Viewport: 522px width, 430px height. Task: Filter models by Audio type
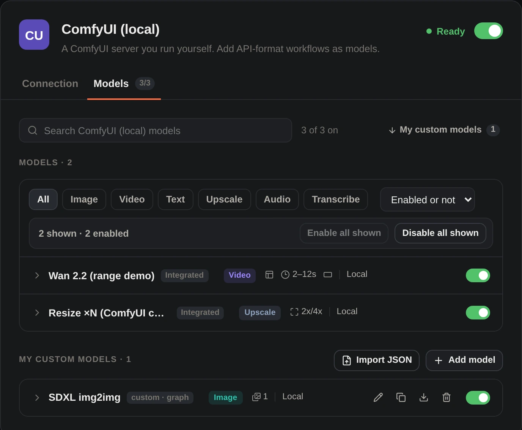[277, 199]
